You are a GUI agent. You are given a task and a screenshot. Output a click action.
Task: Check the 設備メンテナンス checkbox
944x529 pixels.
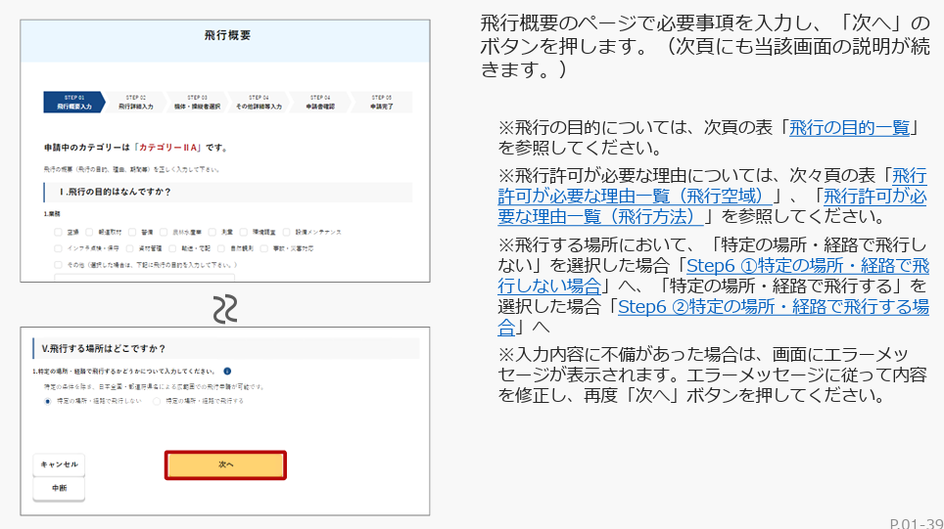[x=287, y=232]
